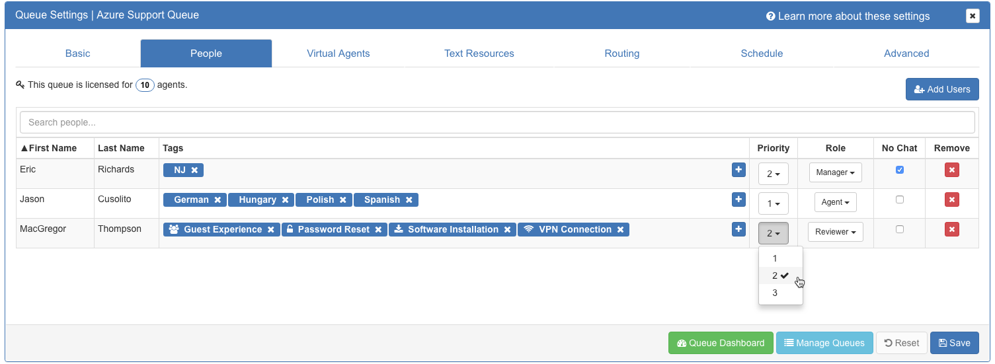Delete the VPN Connection tag
The height and width of the screenshot is (364, 995).
tap(620, 230)
